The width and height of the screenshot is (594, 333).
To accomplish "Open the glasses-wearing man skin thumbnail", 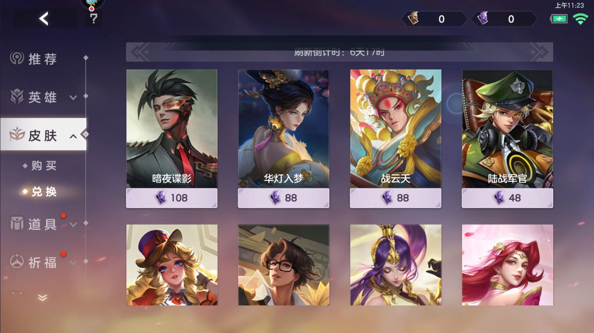I will [283, 265].
